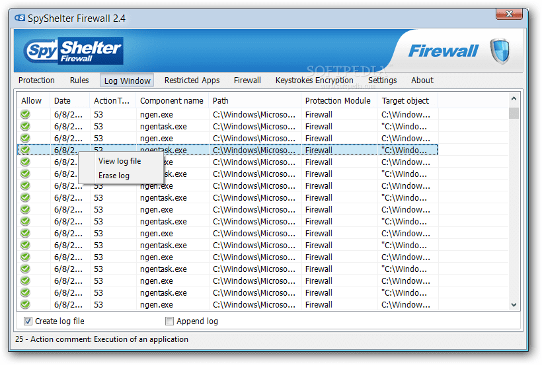Click the green allow checkmark in the highlighted row
This screenshot has width=542, height=365.
click(x=25, y=150)
